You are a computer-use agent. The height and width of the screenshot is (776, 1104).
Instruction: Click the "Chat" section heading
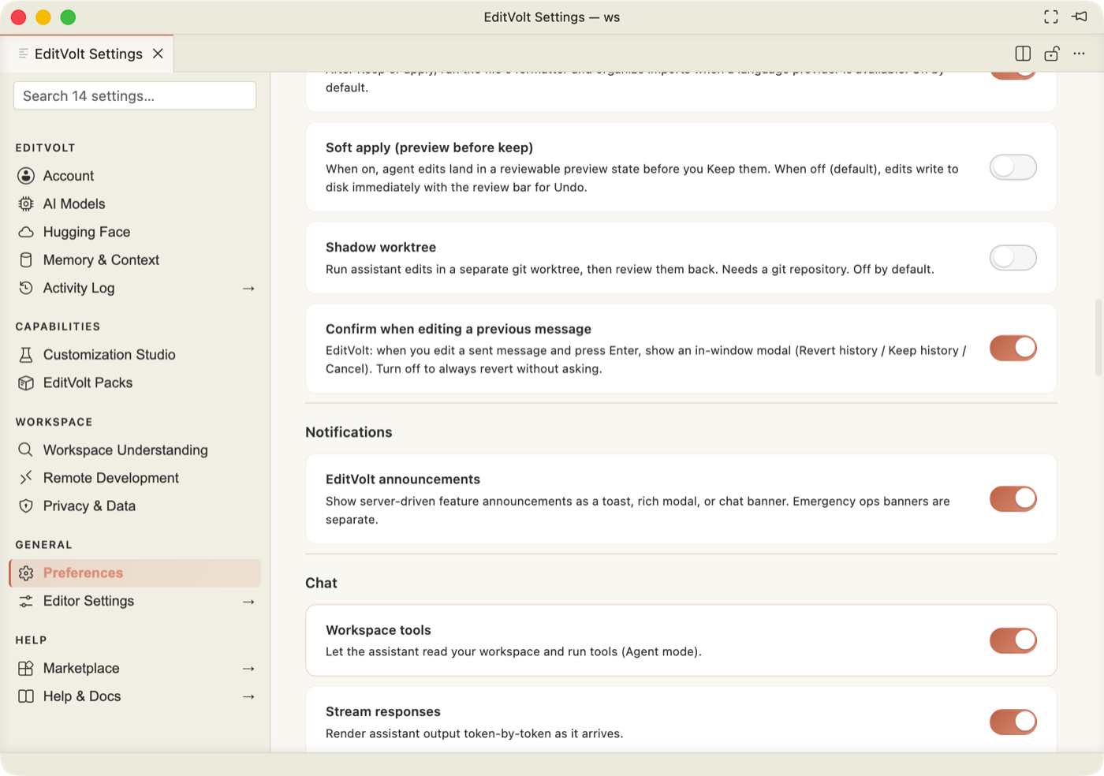tap(321, 583)
